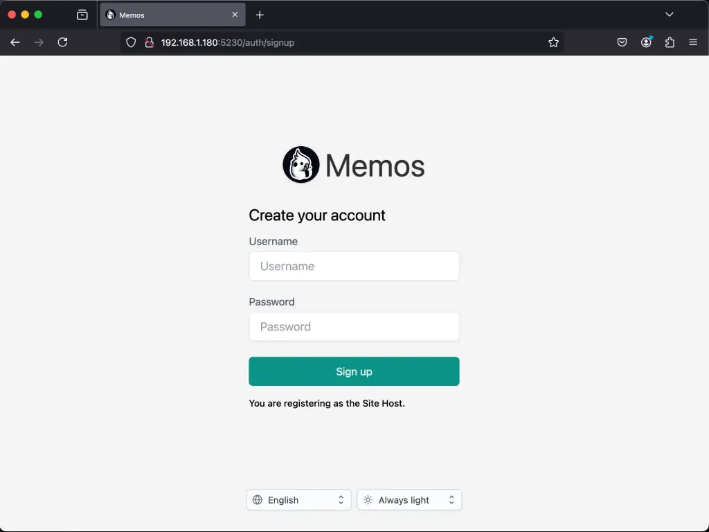Click the back navigation arrow
Viewport: 709px width, 532px height.
pyautogui.click(x=15, y=42)
